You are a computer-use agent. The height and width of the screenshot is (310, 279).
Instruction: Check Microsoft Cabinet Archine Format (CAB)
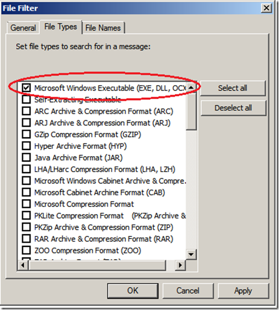pyautogui.click(x=27, y=193)
